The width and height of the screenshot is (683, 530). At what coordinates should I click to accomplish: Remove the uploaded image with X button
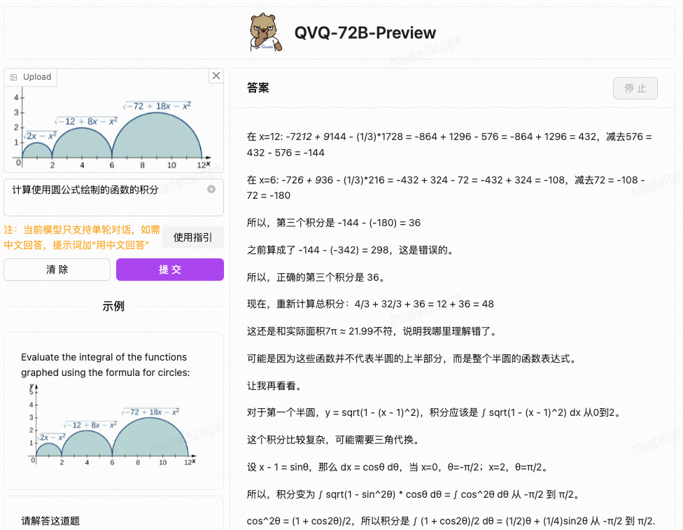pos(216,76)
